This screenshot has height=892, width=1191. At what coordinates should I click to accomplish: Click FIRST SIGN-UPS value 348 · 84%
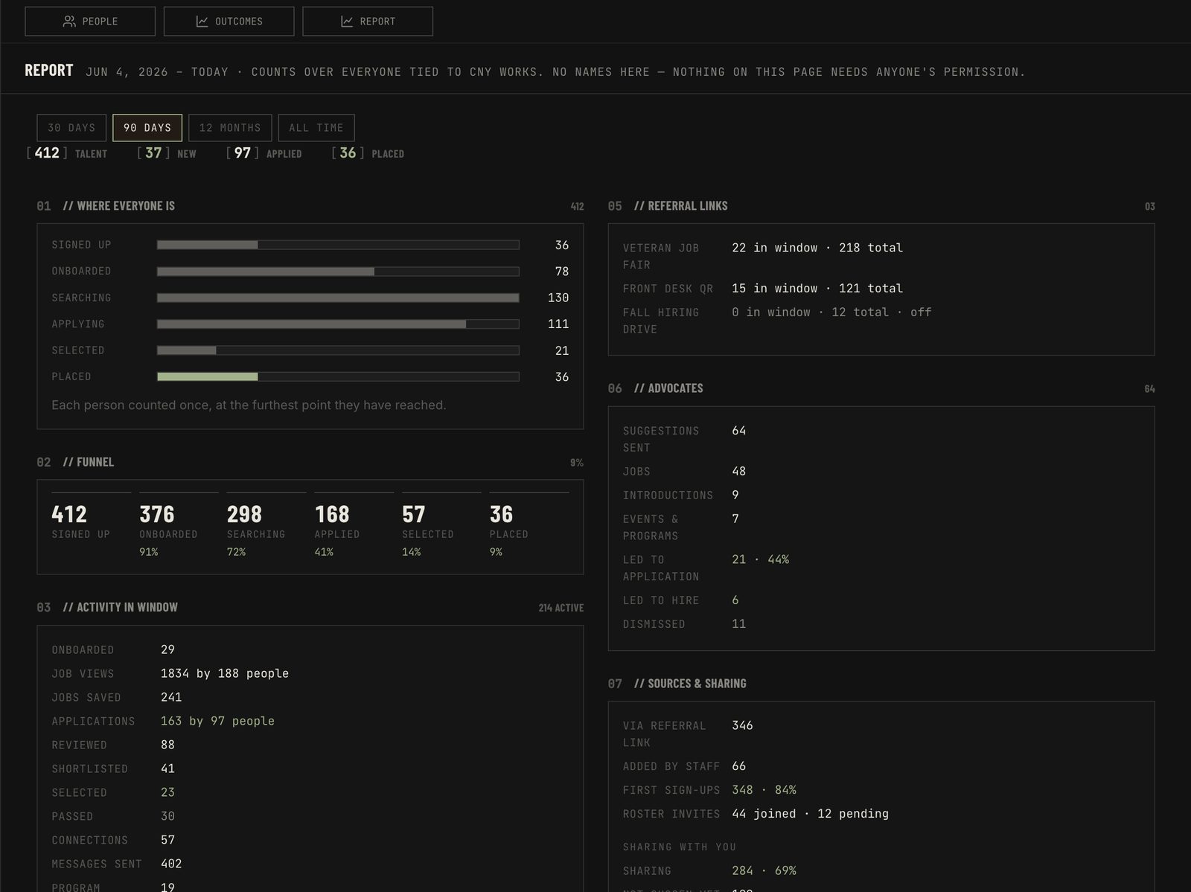764,790
